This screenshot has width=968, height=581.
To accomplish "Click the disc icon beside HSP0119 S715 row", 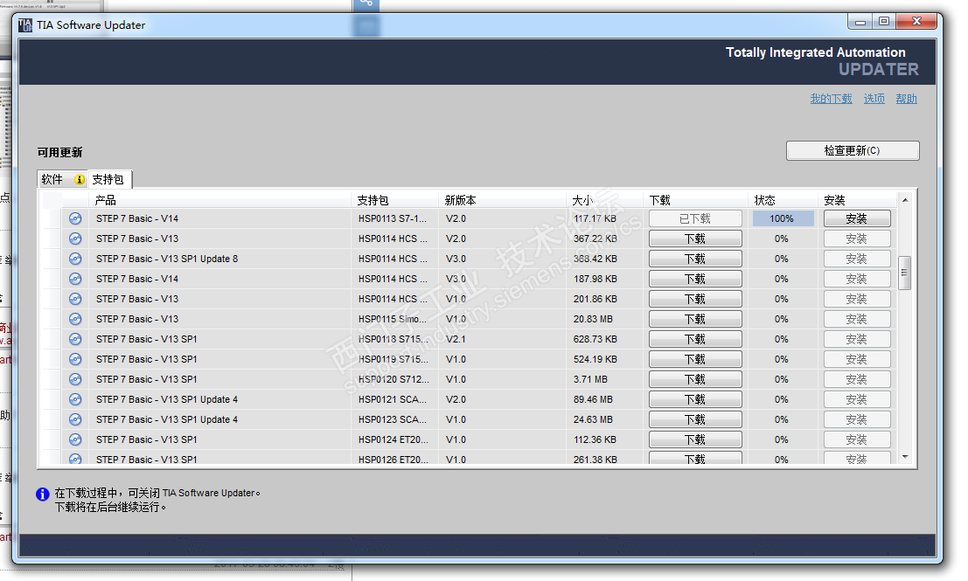I will pos(75,359).
